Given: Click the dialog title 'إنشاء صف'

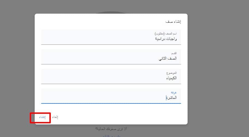Looking at the screenshot, I should (173, 21).
